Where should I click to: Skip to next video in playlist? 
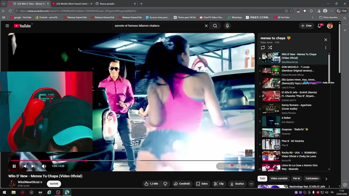[x=33, y=166]
